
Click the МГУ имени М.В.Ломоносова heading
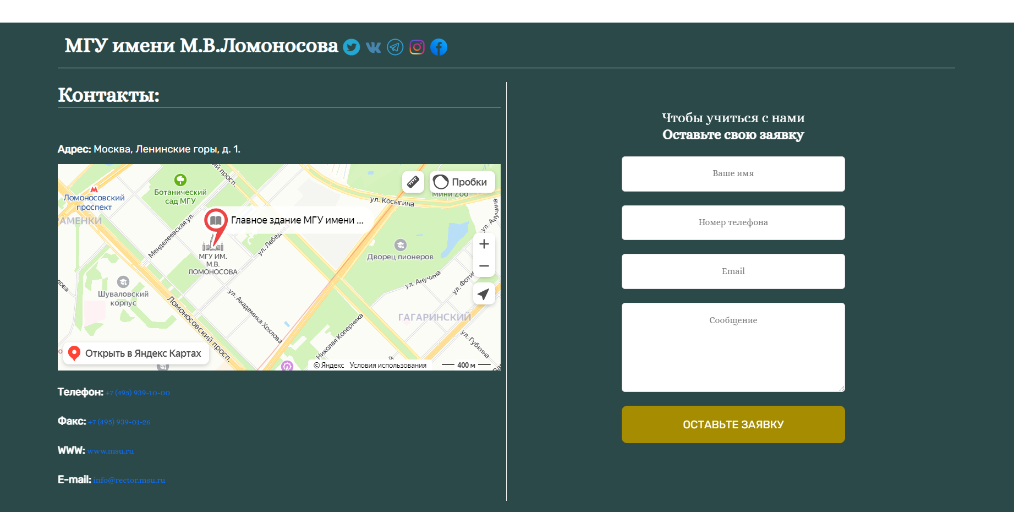click(x=201, y=46)
